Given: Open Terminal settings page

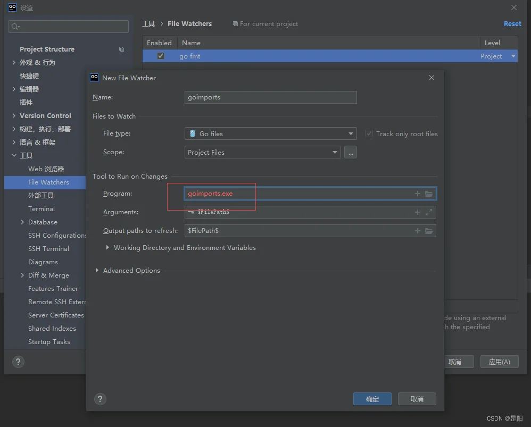Looking at the screenshot, I should [42, 209].
